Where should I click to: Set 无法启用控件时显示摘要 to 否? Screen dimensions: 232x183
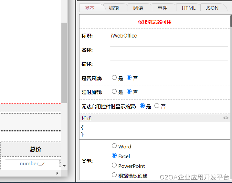coord(157,106)
